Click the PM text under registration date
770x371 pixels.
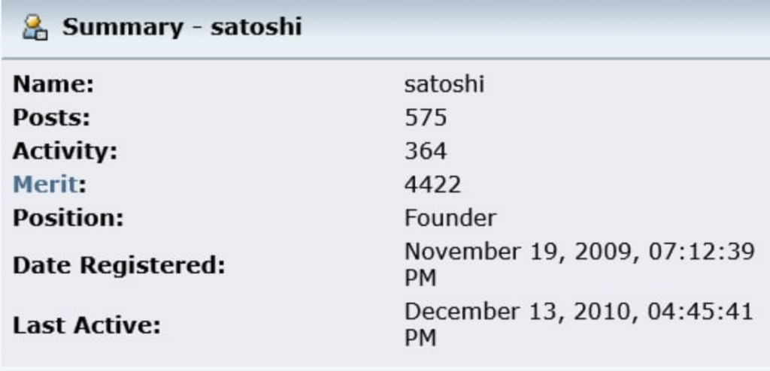coord(420,279)
